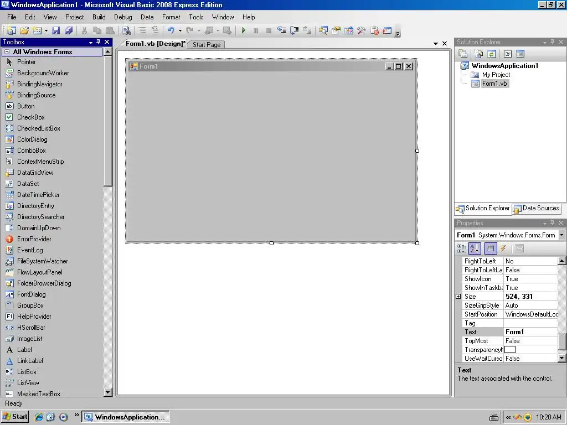Click the Windows Start button
This screenshot has width=567, height=425.
(15, 417)
